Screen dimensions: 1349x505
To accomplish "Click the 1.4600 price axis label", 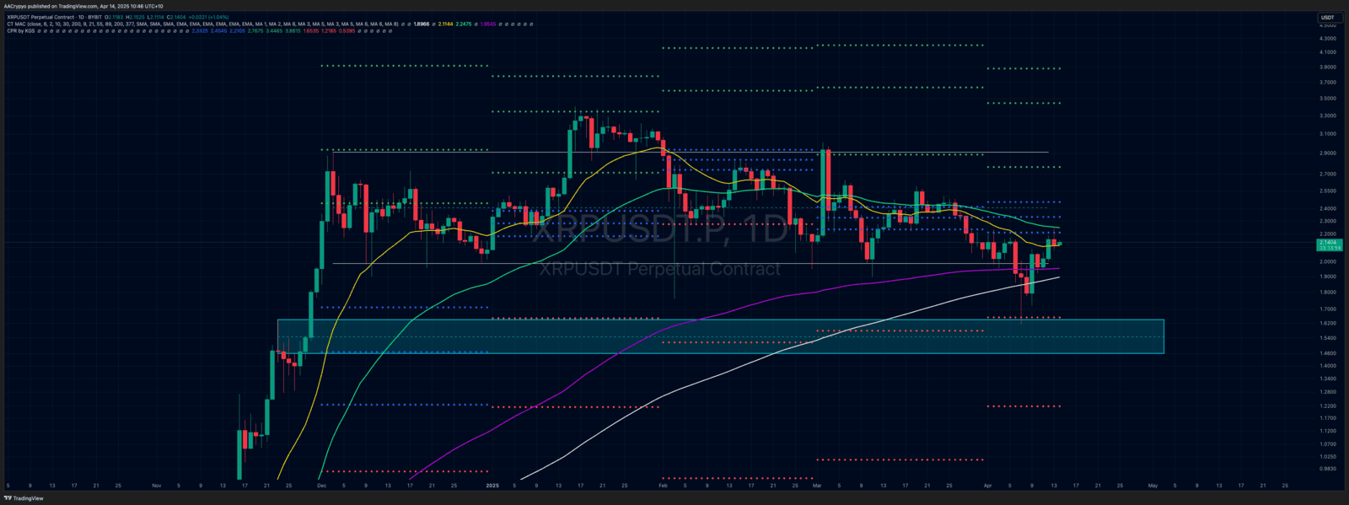I will [x=1327, y=352].
